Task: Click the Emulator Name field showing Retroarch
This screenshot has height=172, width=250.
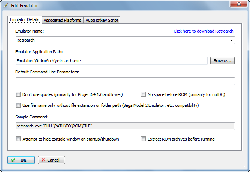Action: click(x=125, y=40)
